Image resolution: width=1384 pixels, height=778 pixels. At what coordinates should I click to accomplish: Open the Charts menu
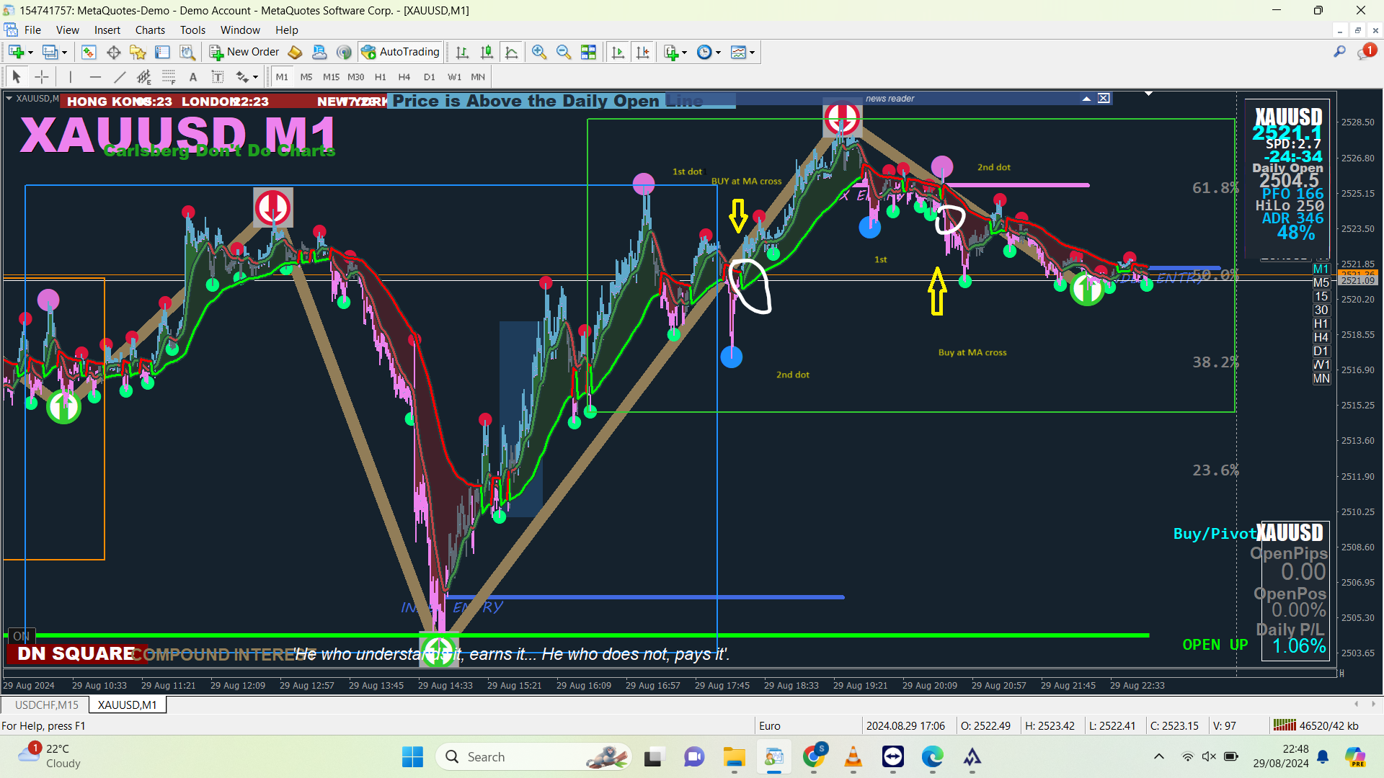(x=150, y=30)
